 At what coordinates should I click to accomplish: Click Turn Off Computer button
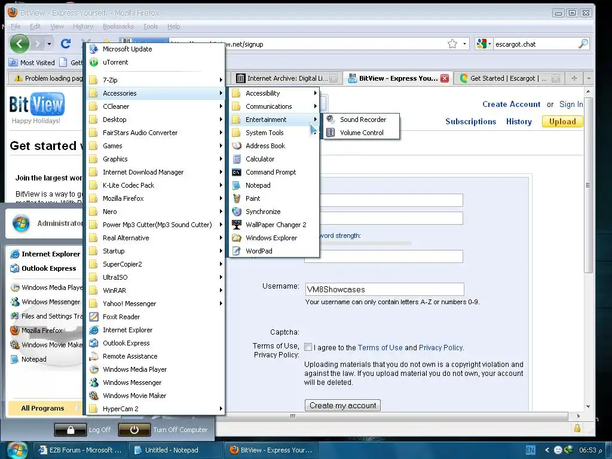[163, 430]
